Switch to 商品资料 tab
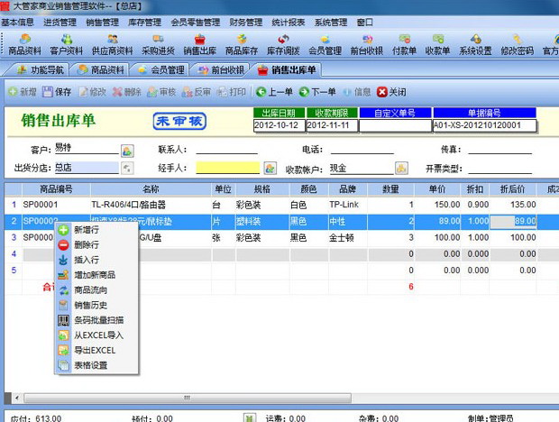The height and width of the screenshot is (422, 559). click(x=101, y=69)
